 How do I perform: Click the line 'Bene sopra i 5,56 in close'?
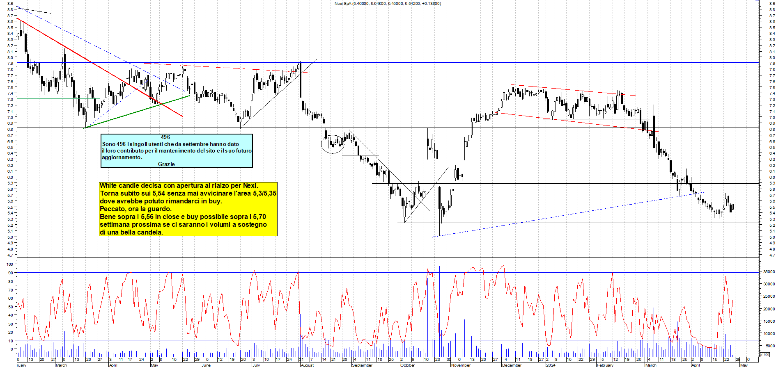point(183,217)
